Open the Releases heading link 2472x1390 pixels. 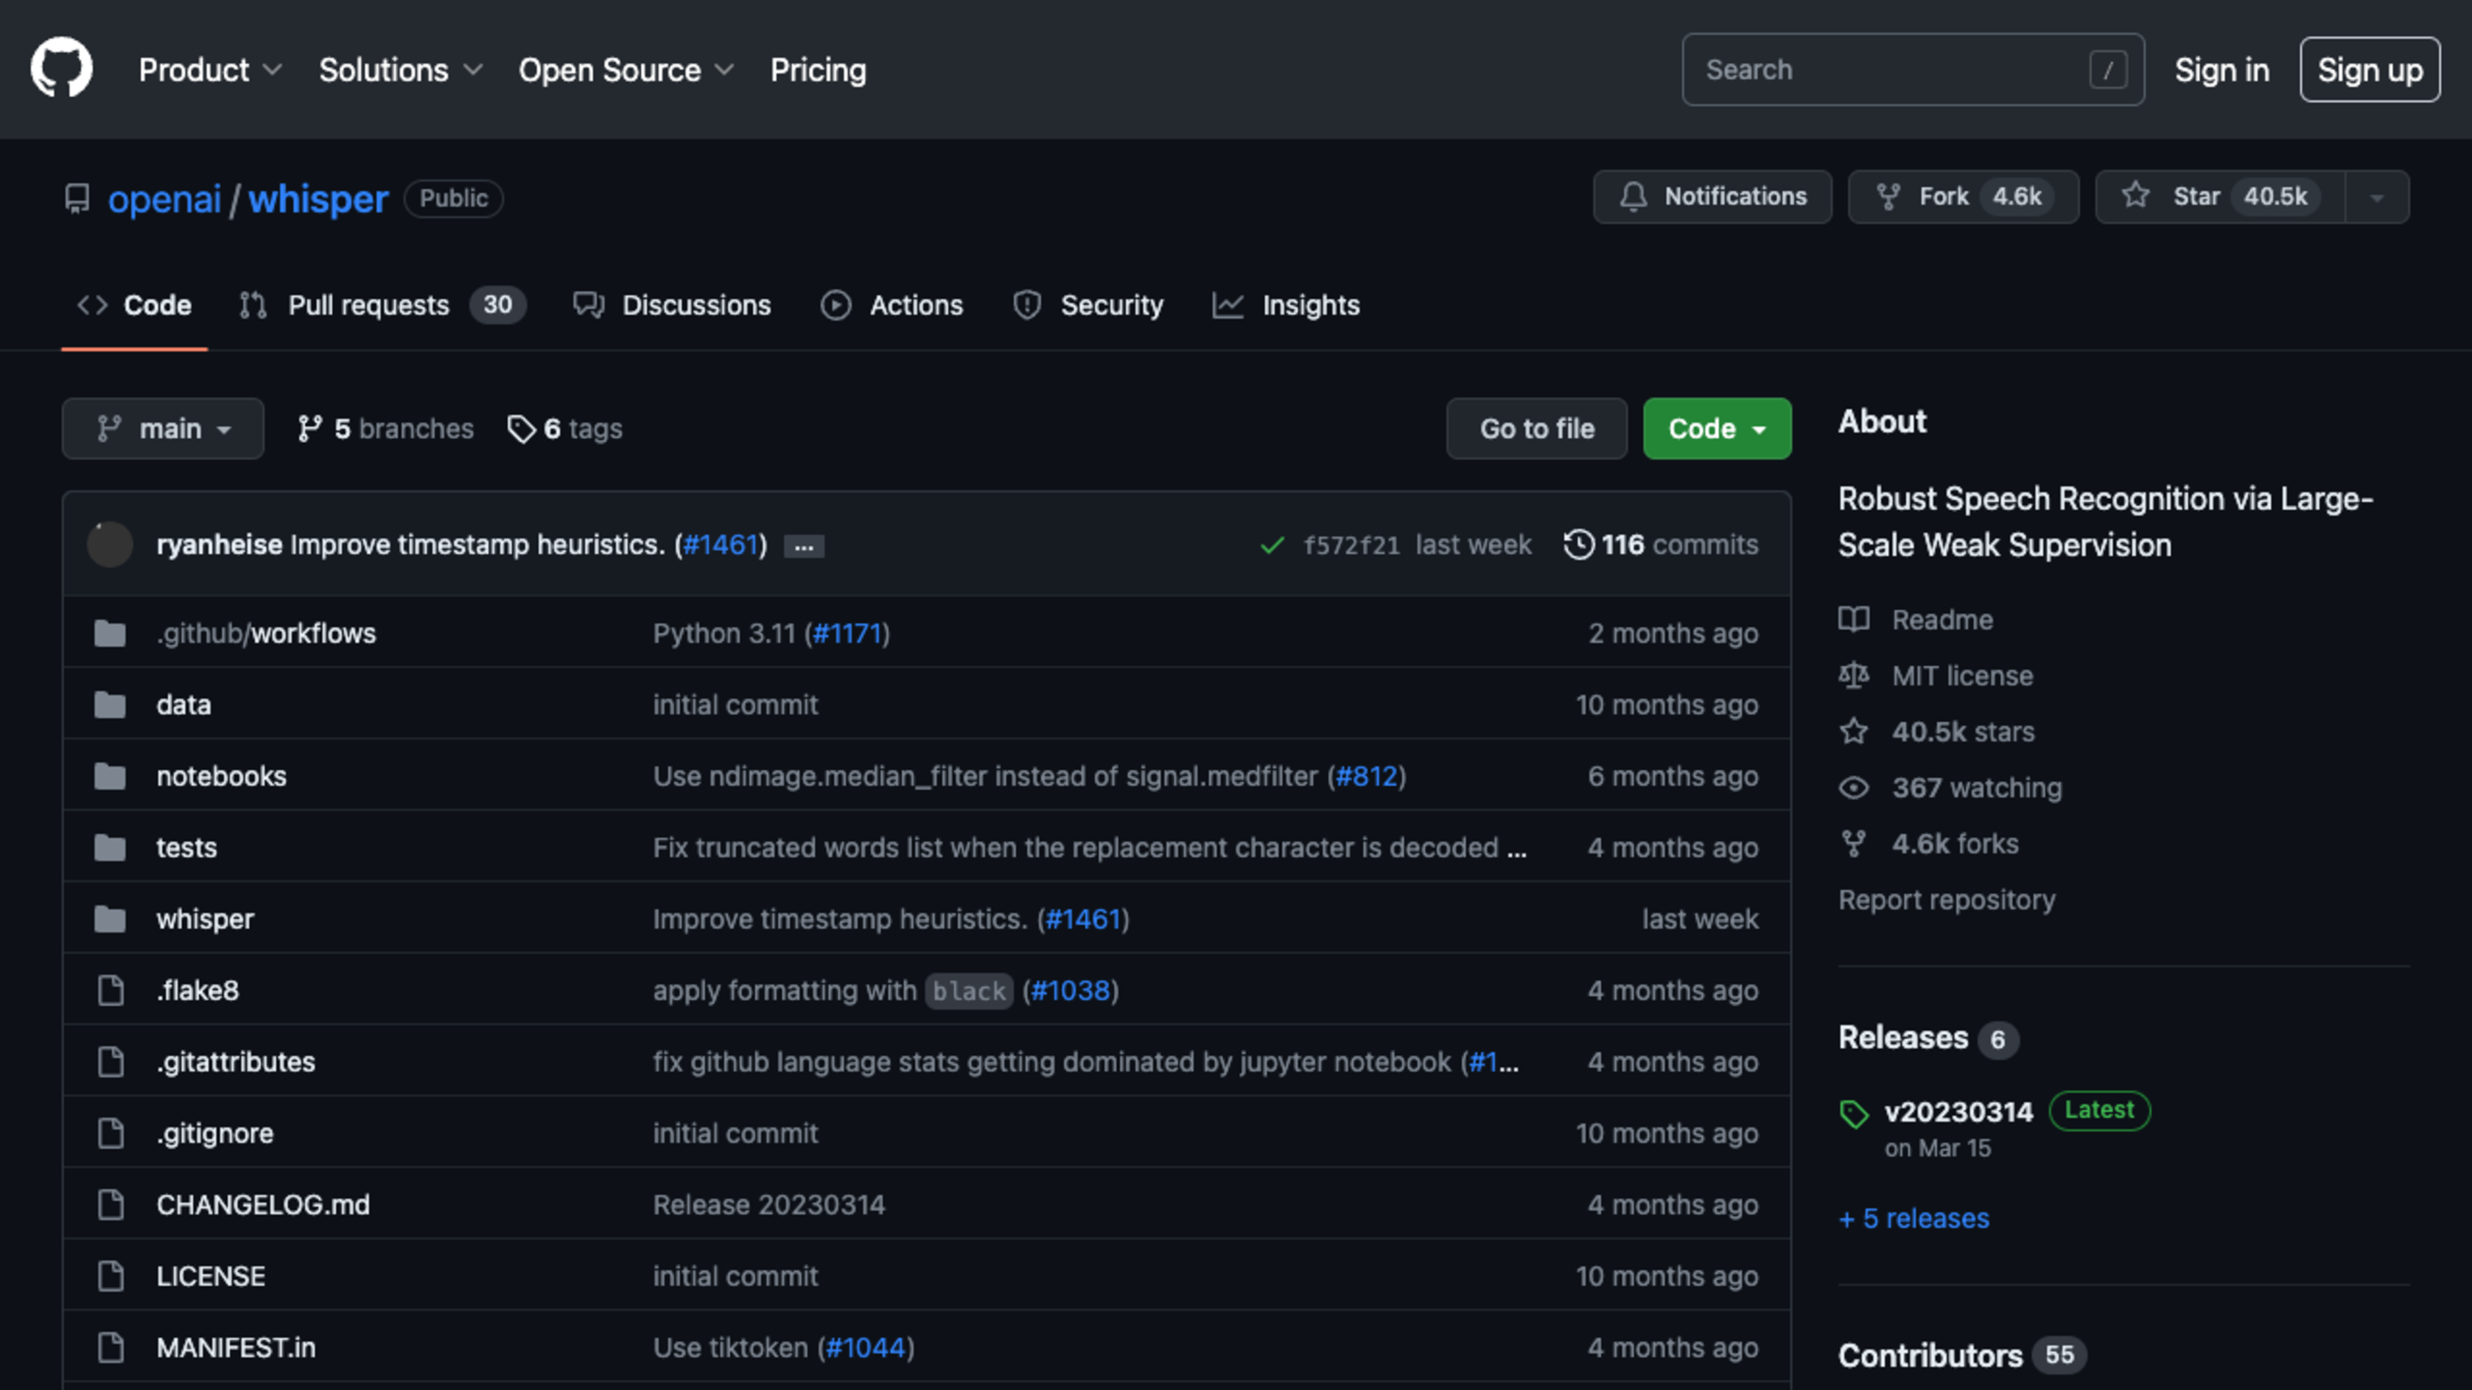pyautogui.click(x=1928, y=1038)
